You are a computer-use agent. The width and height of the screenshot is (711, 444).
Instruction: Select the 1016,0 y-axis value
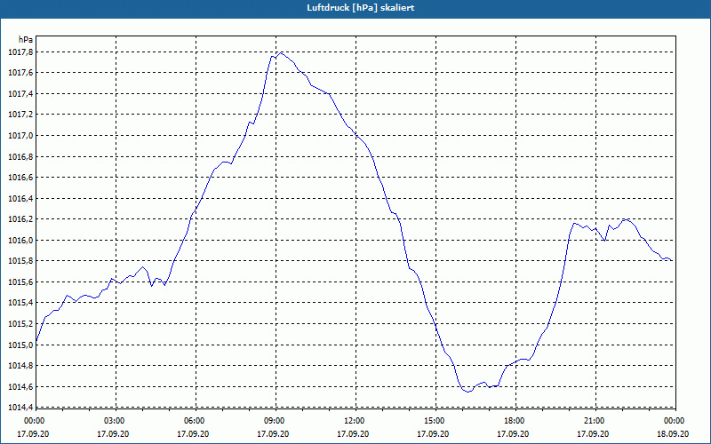(20, 240)
